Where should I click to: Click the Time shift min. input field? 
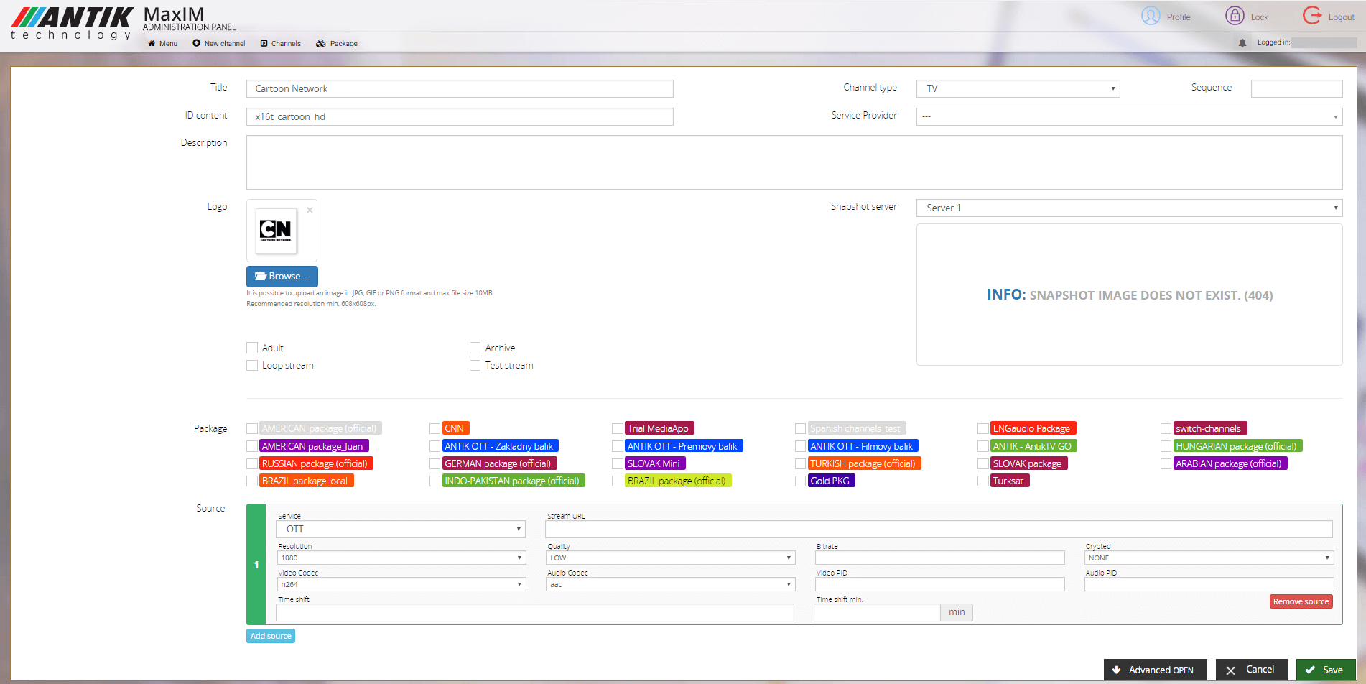point(877,613)
